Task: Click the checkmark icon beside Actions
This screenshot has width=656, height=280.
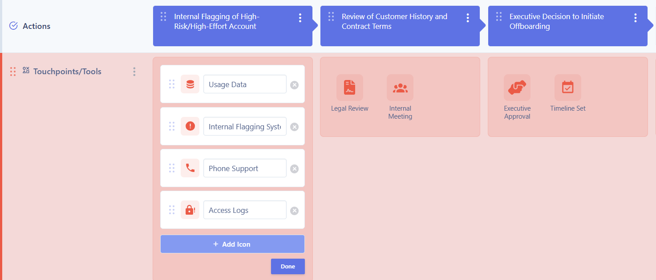Action: click(13, 26)
